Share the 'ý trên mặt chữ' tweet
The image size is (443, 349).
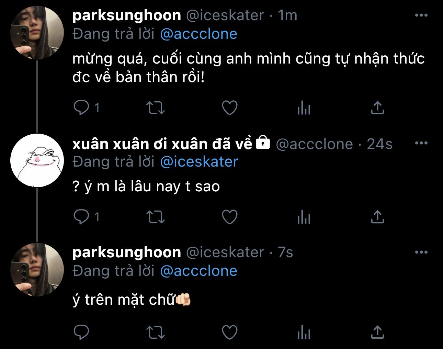(x=377, y=332)
